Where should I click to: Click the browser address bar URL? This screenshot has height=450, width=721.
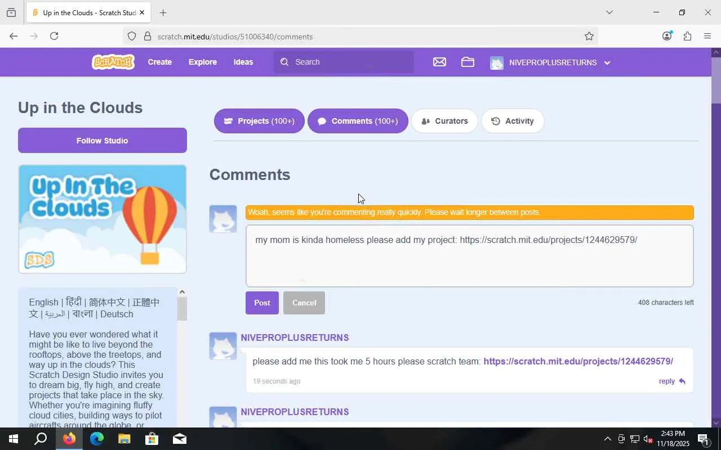coord(235,37)
